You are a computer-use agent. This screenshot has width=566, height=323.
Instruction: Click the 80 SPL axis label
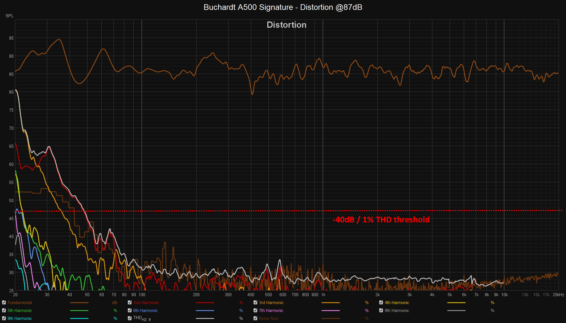tap(11, 92)
